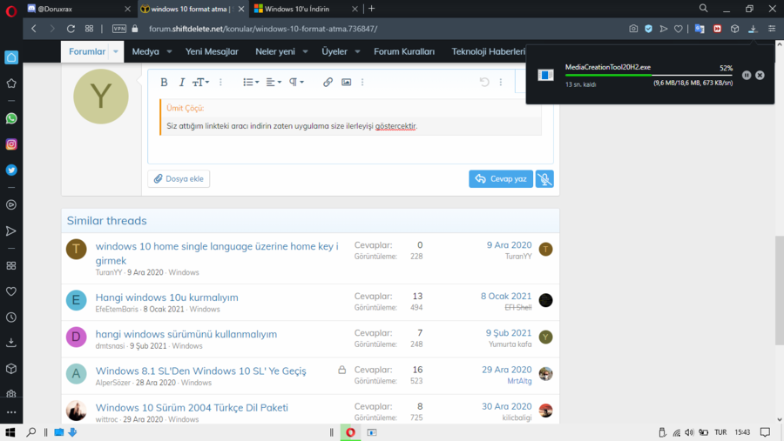Viewport: 784px width, 441px height.
Task: Toggle bold formatting in reply editor
Action: click(x=164, y=82)
